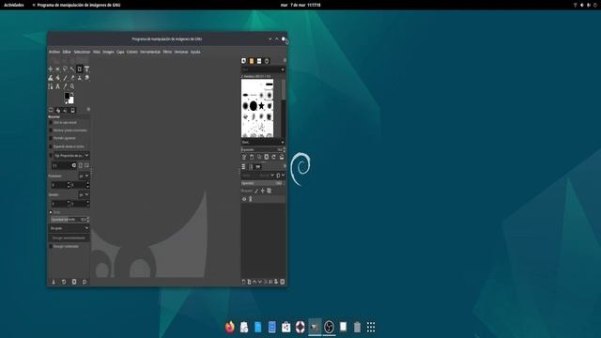The image size is (601, 338).
Task: Delete tool preset in tool options footer
Action: tap(74, 282)
